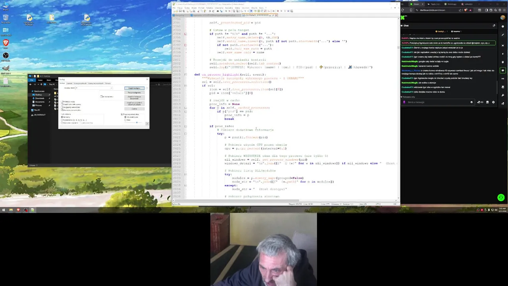Viewport: 508px width, 286px height.
Task: Toggle 'Uwzględnij wielkość liter' checkbox
Action: click(62, 107)
